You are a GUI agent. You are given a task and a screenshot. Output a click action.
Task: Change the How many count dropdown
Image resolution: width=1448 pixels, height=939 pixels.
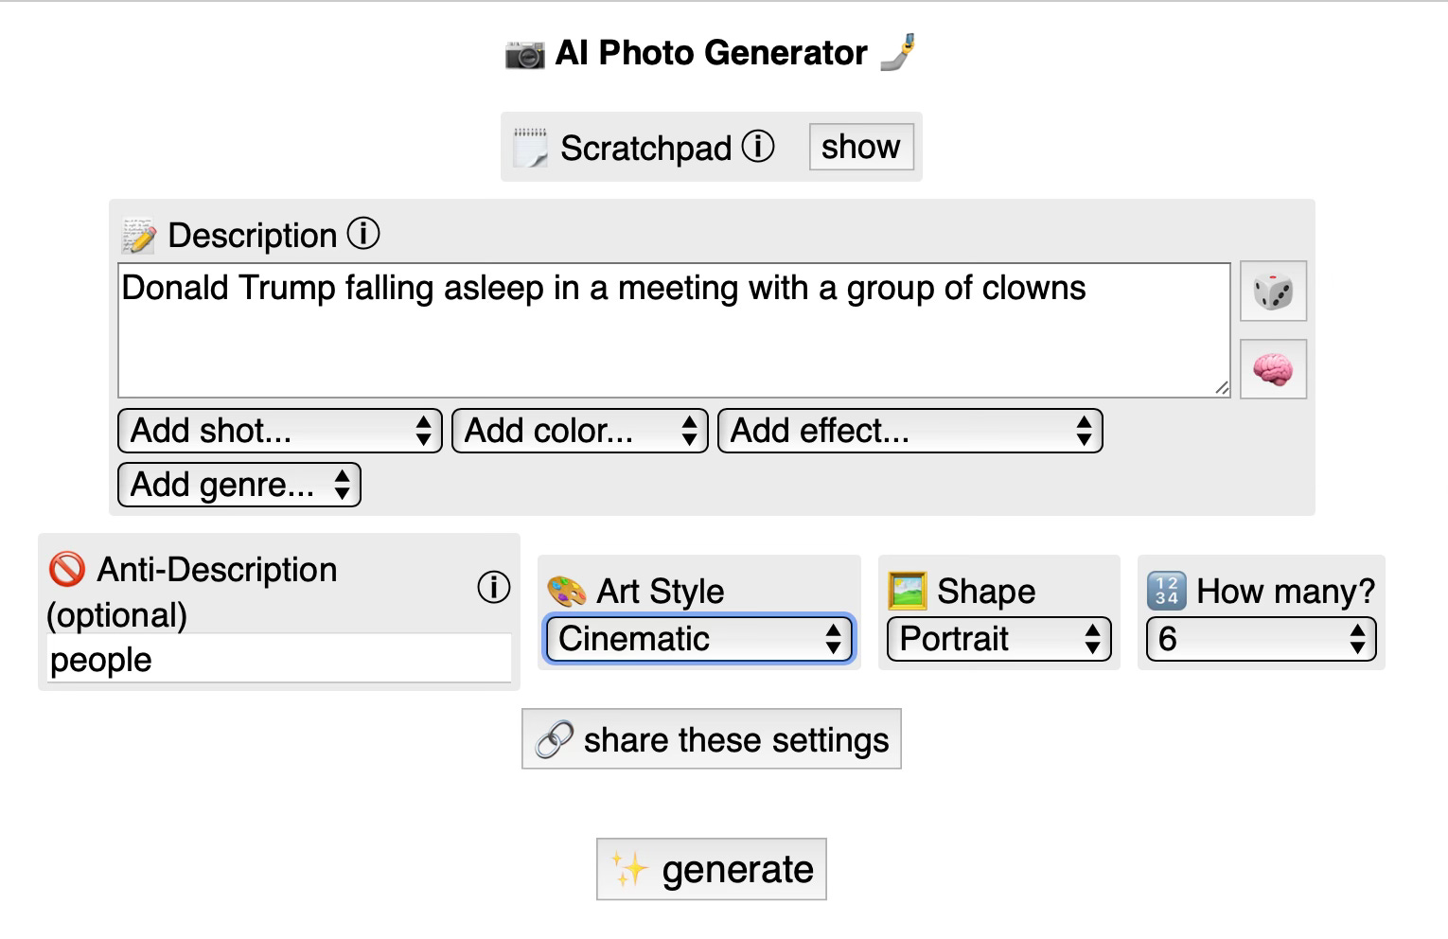pos(1260,639)
